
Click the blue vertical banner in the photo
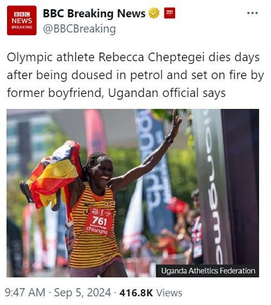[154, 171]
